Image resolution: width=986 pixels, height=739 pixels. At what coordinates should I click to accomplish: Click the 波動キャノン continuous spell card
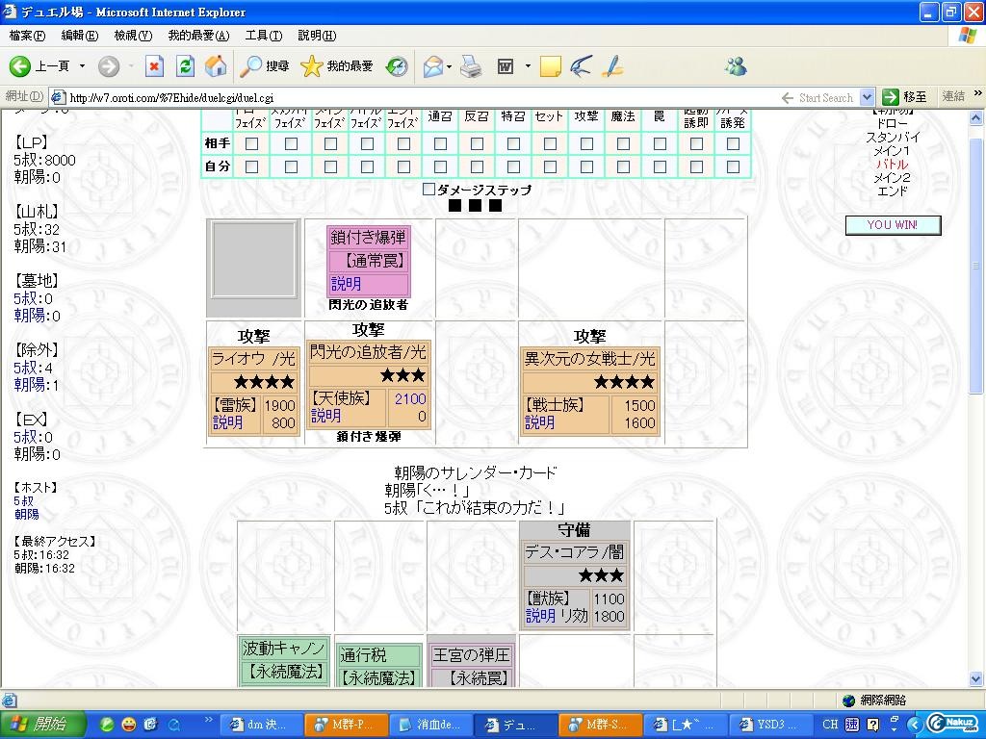click(x=284, y=660)
